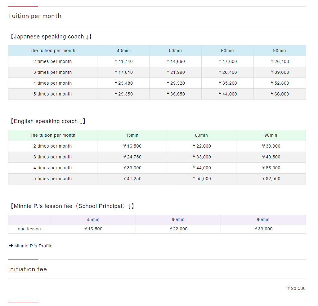The width and height of the screenshot is (318, 306).
Task: Select ¥22,000 in the English coach table
Action: pos(201,146)
